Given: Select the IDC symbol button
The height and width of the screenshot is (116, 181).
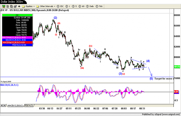Looking at the screenshot, I should click(x=60, y=6).
